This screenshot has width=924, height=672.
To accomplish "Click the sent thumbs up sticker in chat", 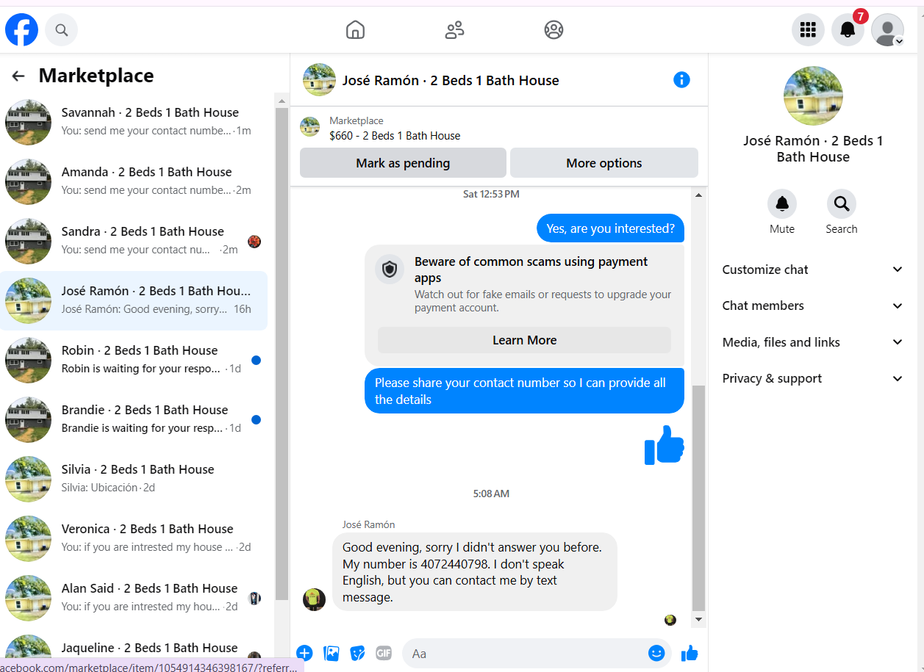I will (x=664, y=445).
